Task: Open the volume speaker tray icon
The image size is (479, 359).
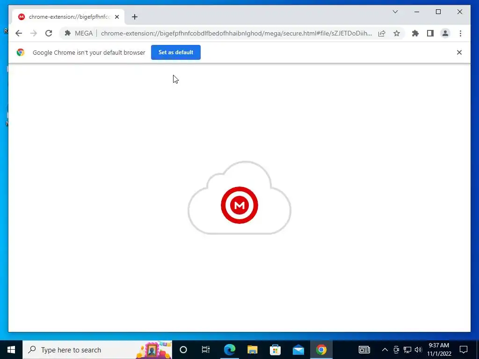Action: [418, 350]
